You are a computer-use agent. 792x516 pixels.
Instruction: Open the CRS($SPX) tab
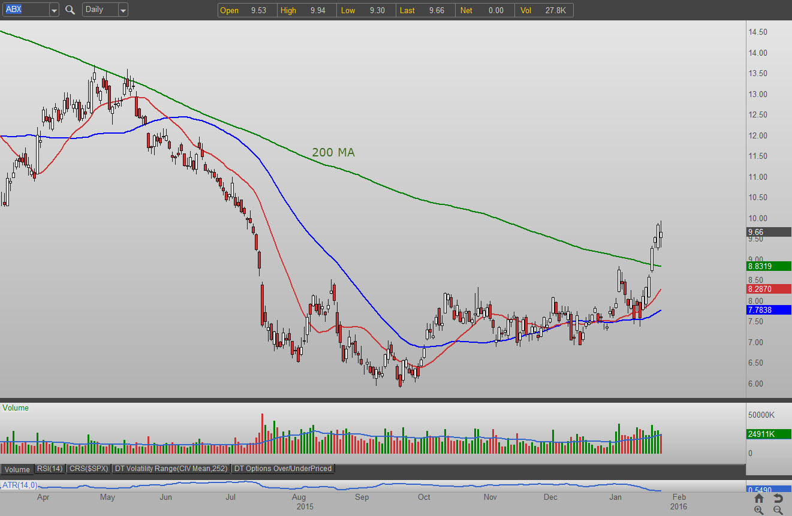click(x=89, y=469)
